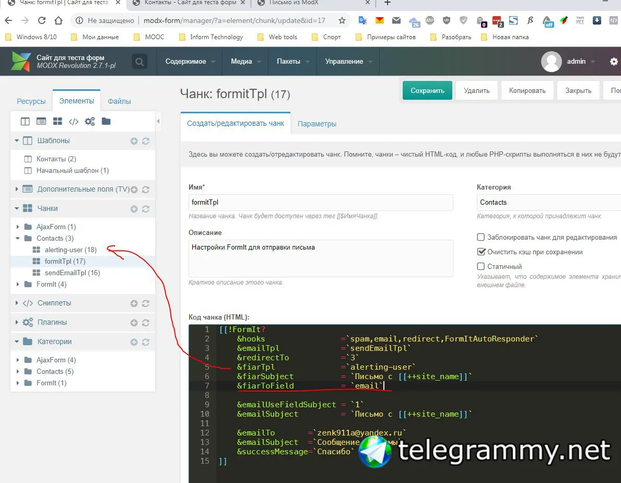Screen dimensions: 621x483
Task: Click the Сохранить button
Action: (427, 91)
